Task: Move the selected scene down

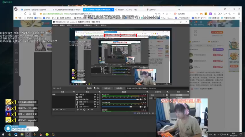Action: click(64, 110)
